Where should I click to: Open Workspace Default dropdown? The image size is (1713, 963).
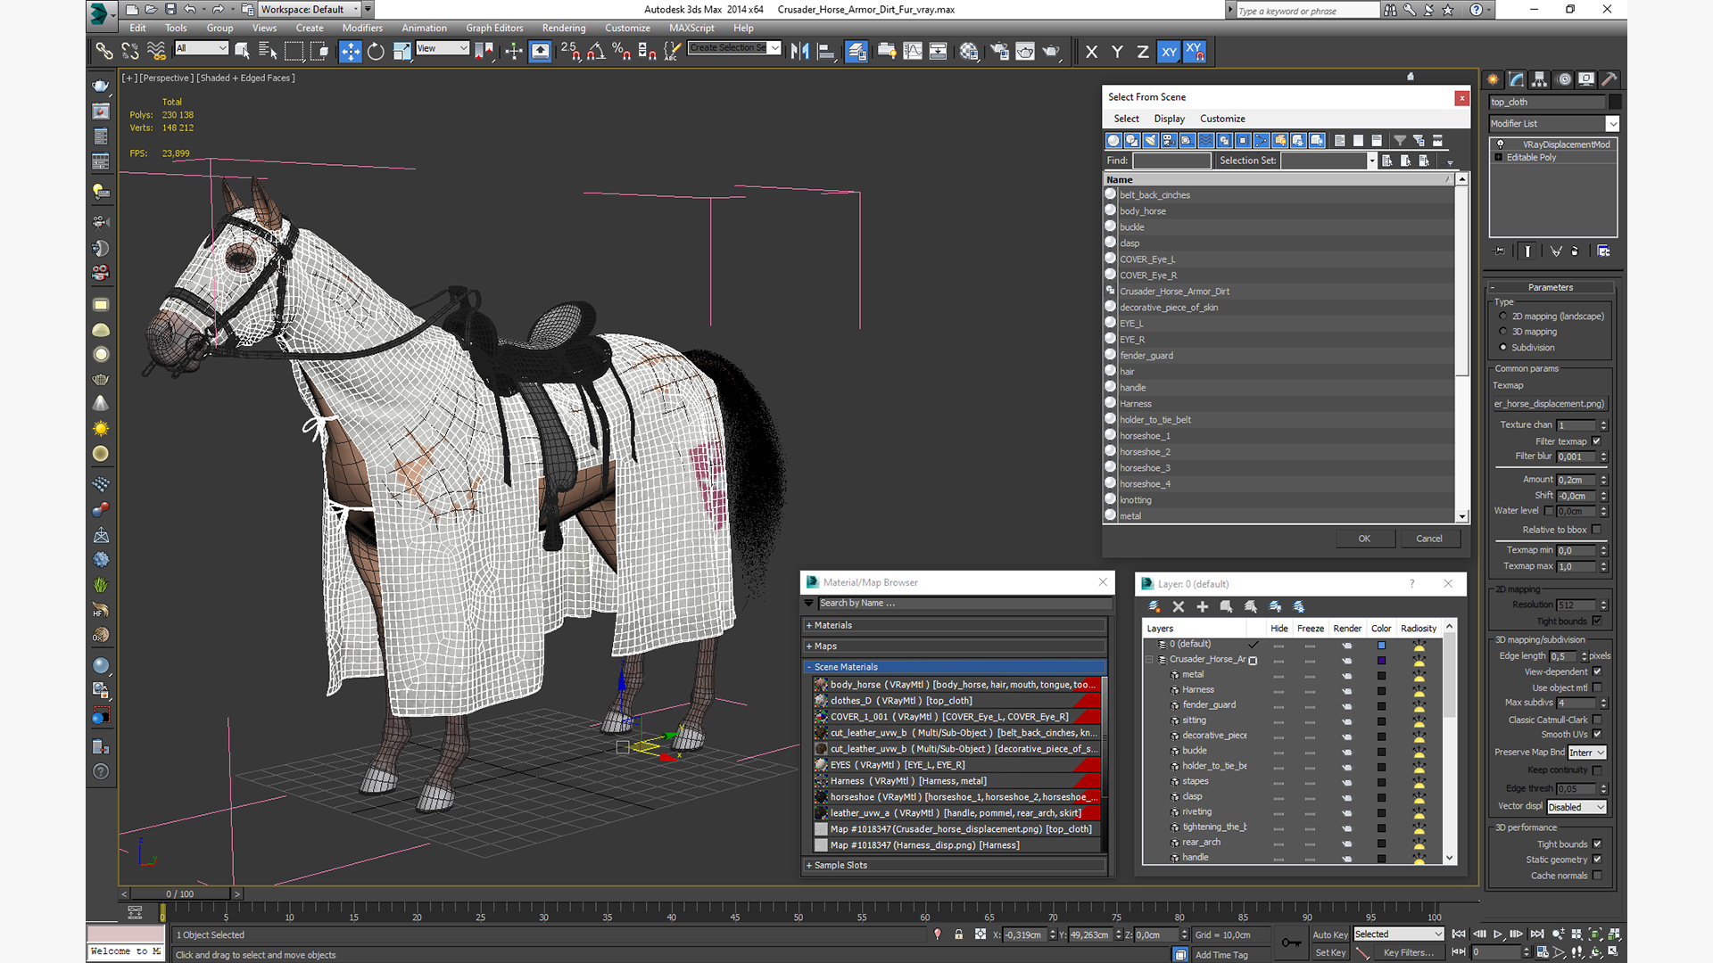pyautogui.click(x=309, y=10)
